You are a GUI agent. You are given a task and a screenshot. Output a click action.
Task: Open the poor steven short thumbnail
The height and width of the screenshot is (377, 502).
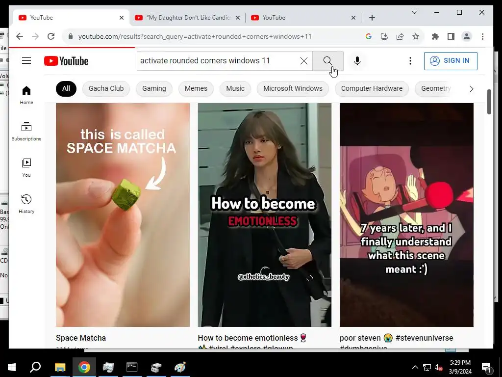click(x=406, y=215)
